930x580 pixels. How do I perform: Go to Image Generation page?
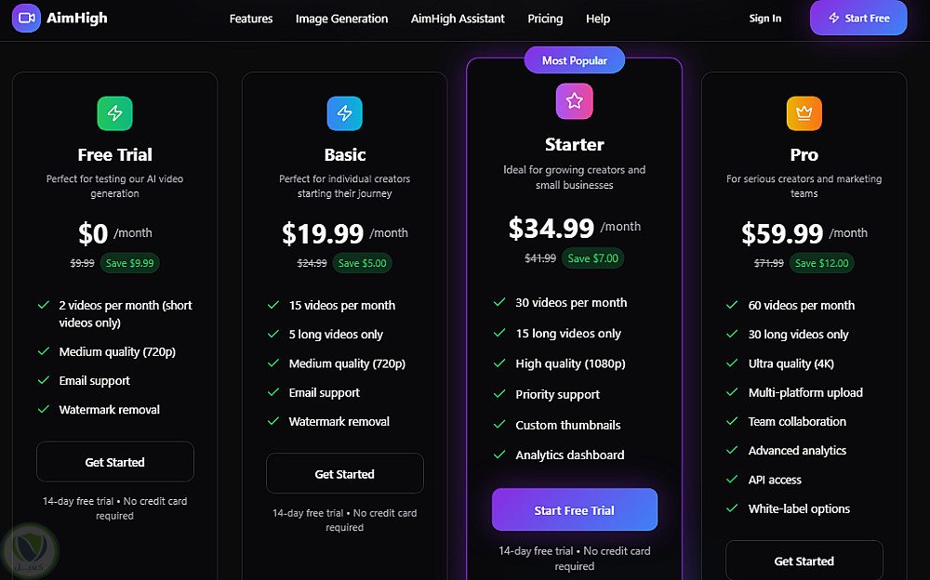click(x=341, y=19)
